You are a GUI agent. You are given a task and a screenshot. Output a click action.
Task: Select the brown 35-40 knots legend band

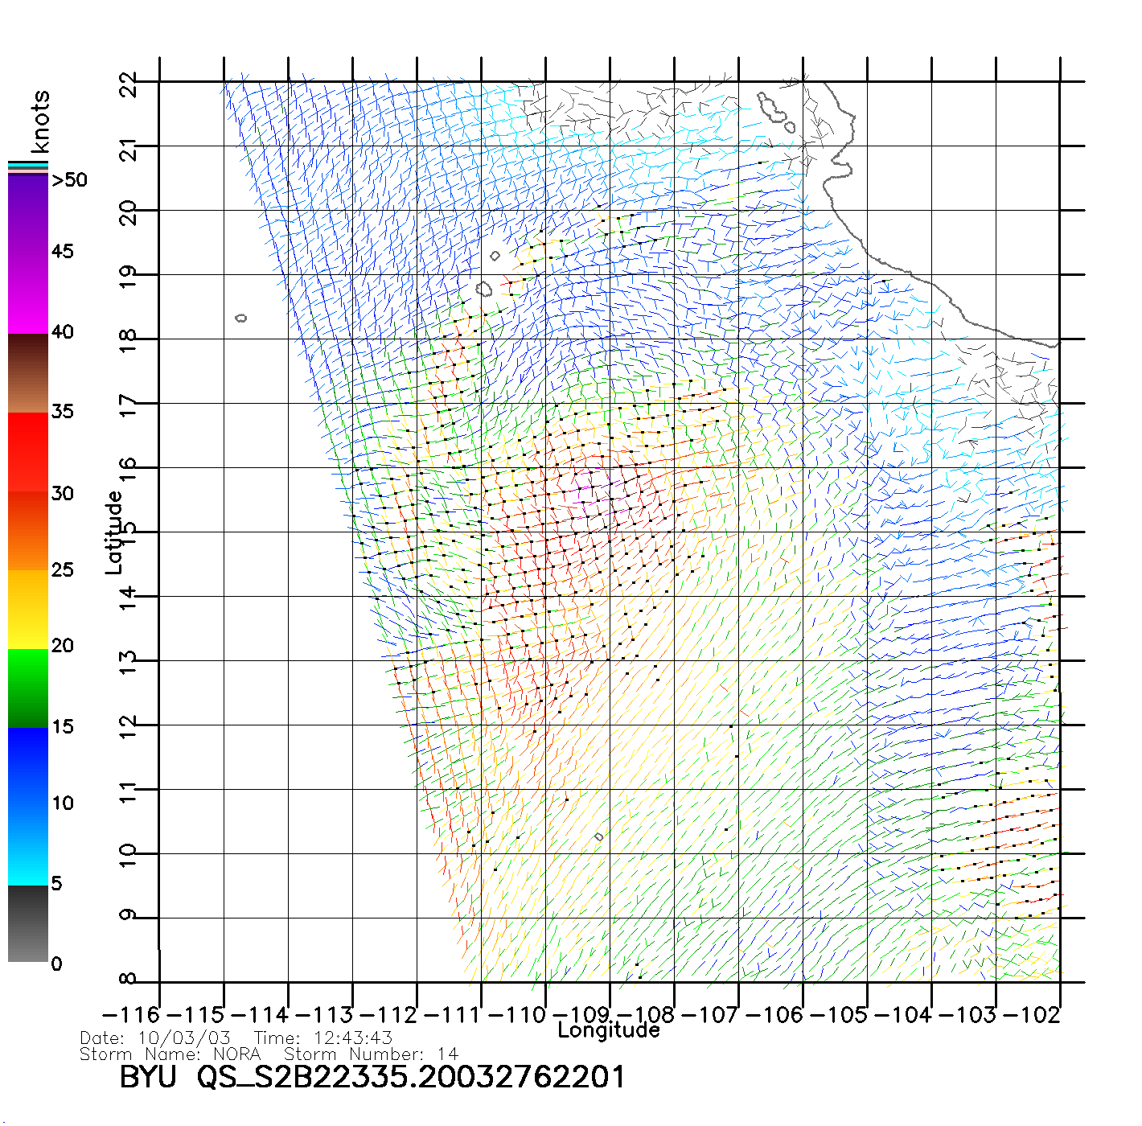tap(28, 374)
